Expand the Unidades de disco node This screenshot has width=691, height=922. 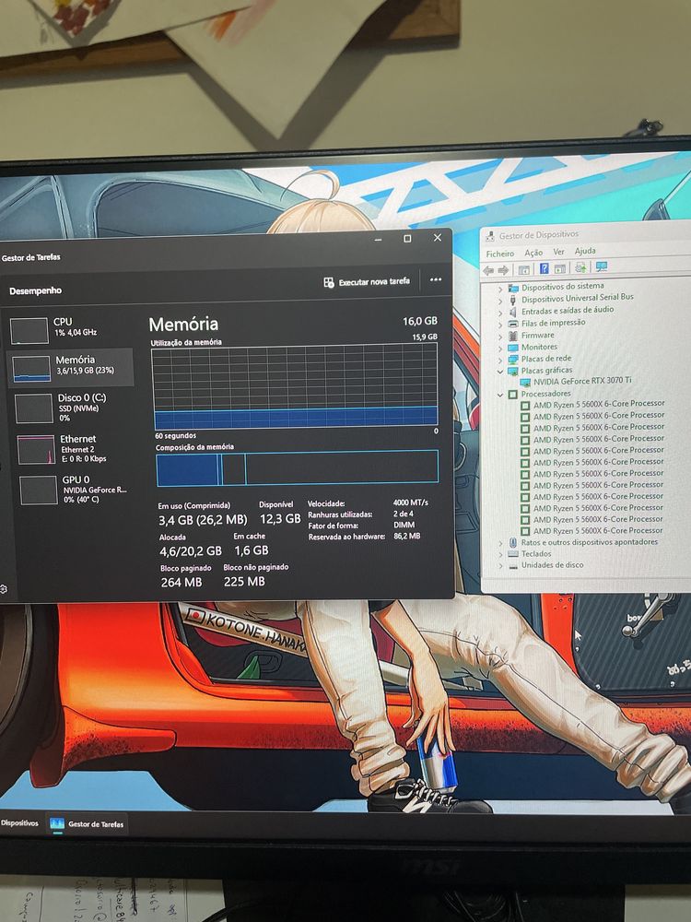[500, 566]
